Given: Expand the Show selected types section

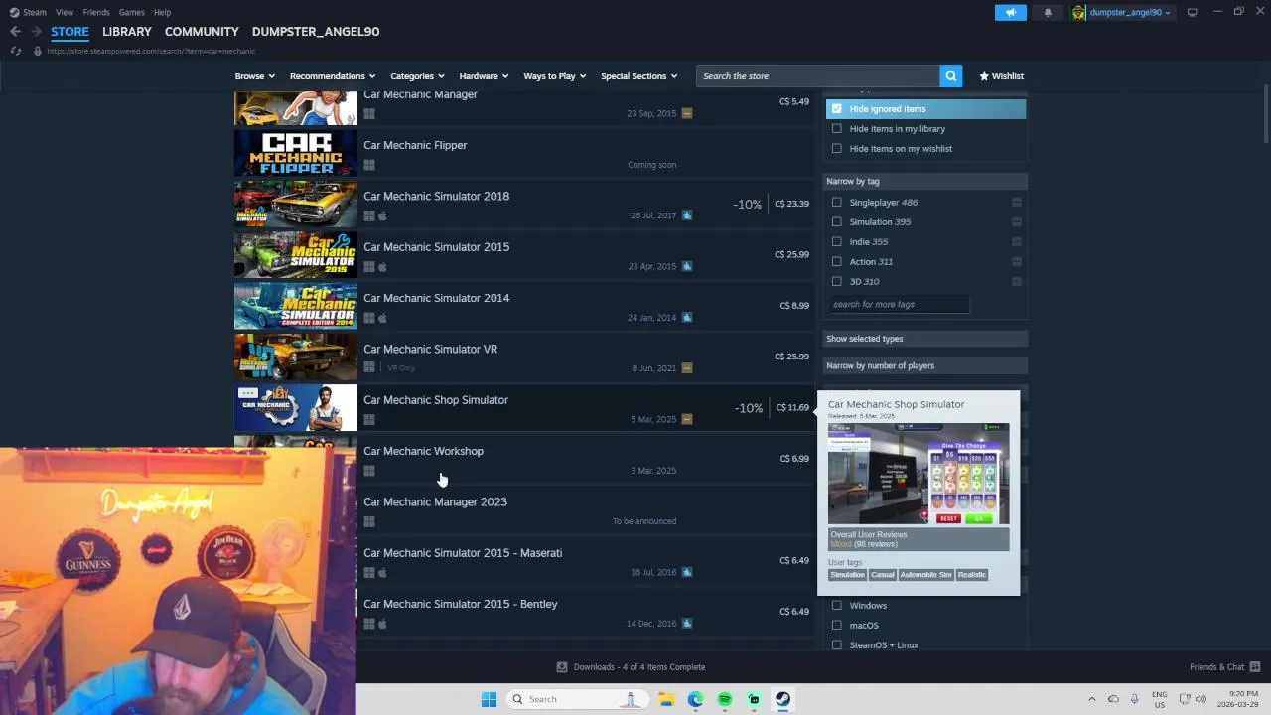Looking at the screenshot, I should point(925,339).
